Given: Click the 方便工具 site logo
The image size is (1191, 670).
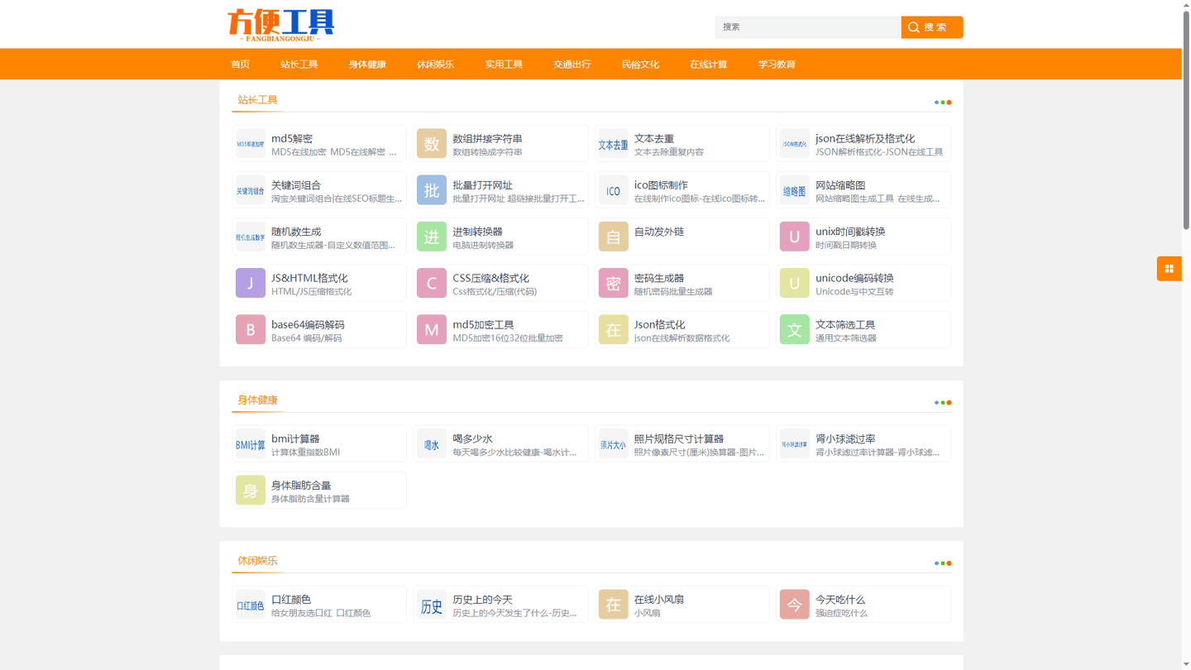Looking at the screenshot, I should (x=281, y=25).
